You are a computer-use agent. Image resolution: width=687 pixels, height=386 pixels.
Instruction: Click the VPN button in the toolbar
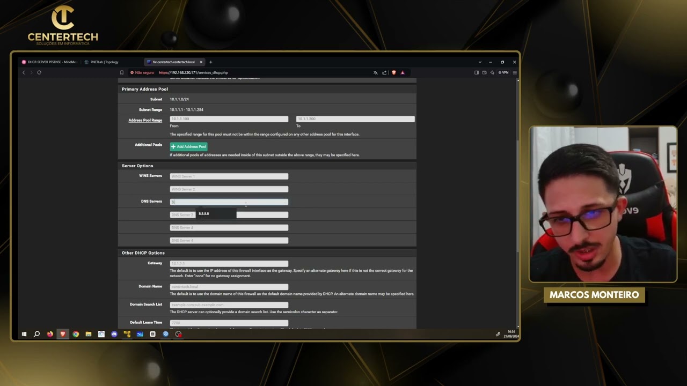tap(503, 72)
